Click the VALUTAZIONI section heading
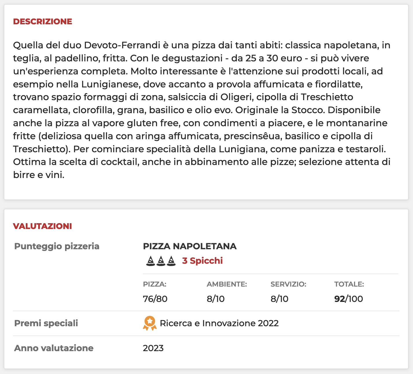Viewport: 413px width, 374px height. (x=43, y=226)
